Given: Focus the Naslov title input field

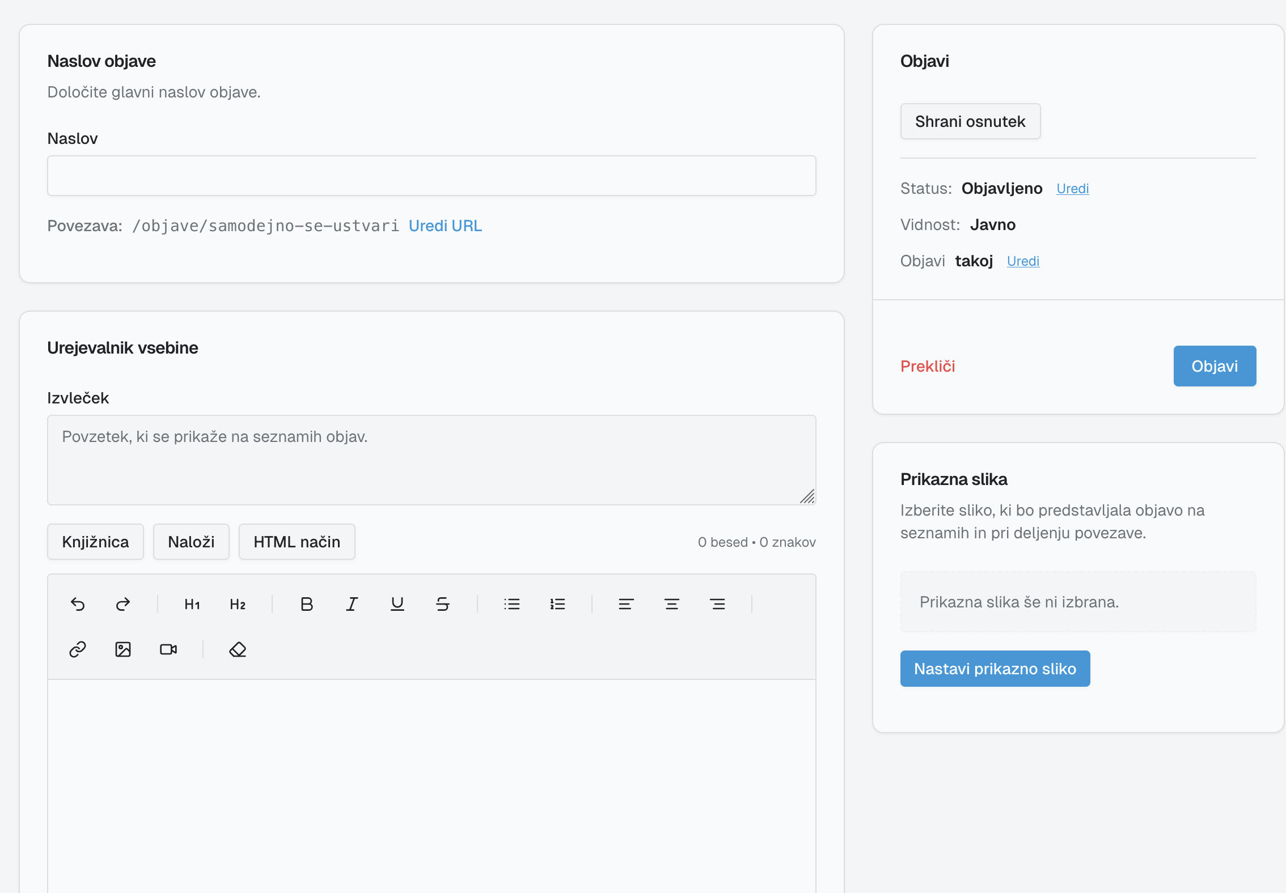Looking at the screenshot, I should pos(432,176).
